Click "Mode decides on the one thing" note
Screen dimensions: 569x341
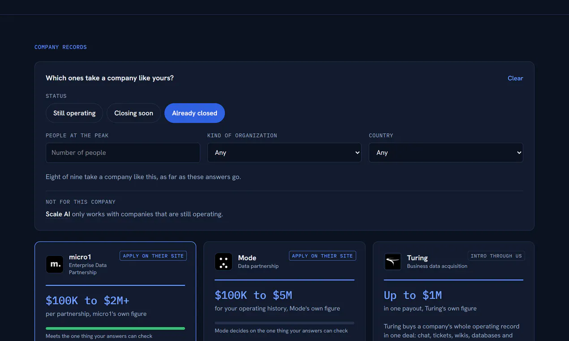click(x=281, y=331)
